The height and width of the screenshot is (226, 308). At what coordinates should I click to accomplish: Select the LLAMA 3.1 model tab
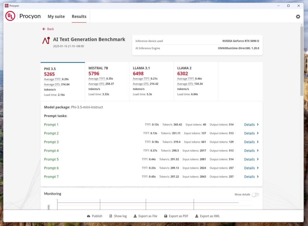(x=152, y=82)
